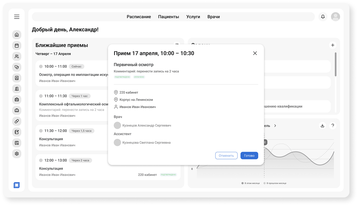Open the people group sidebar icon
358x206 pixels.
[17, 56]
